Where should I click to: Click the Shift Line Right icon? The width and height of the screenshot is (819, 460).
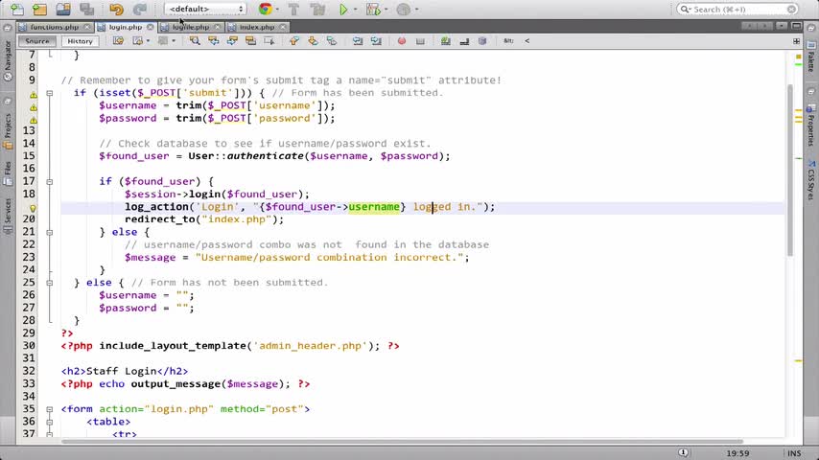coord(376,40)
